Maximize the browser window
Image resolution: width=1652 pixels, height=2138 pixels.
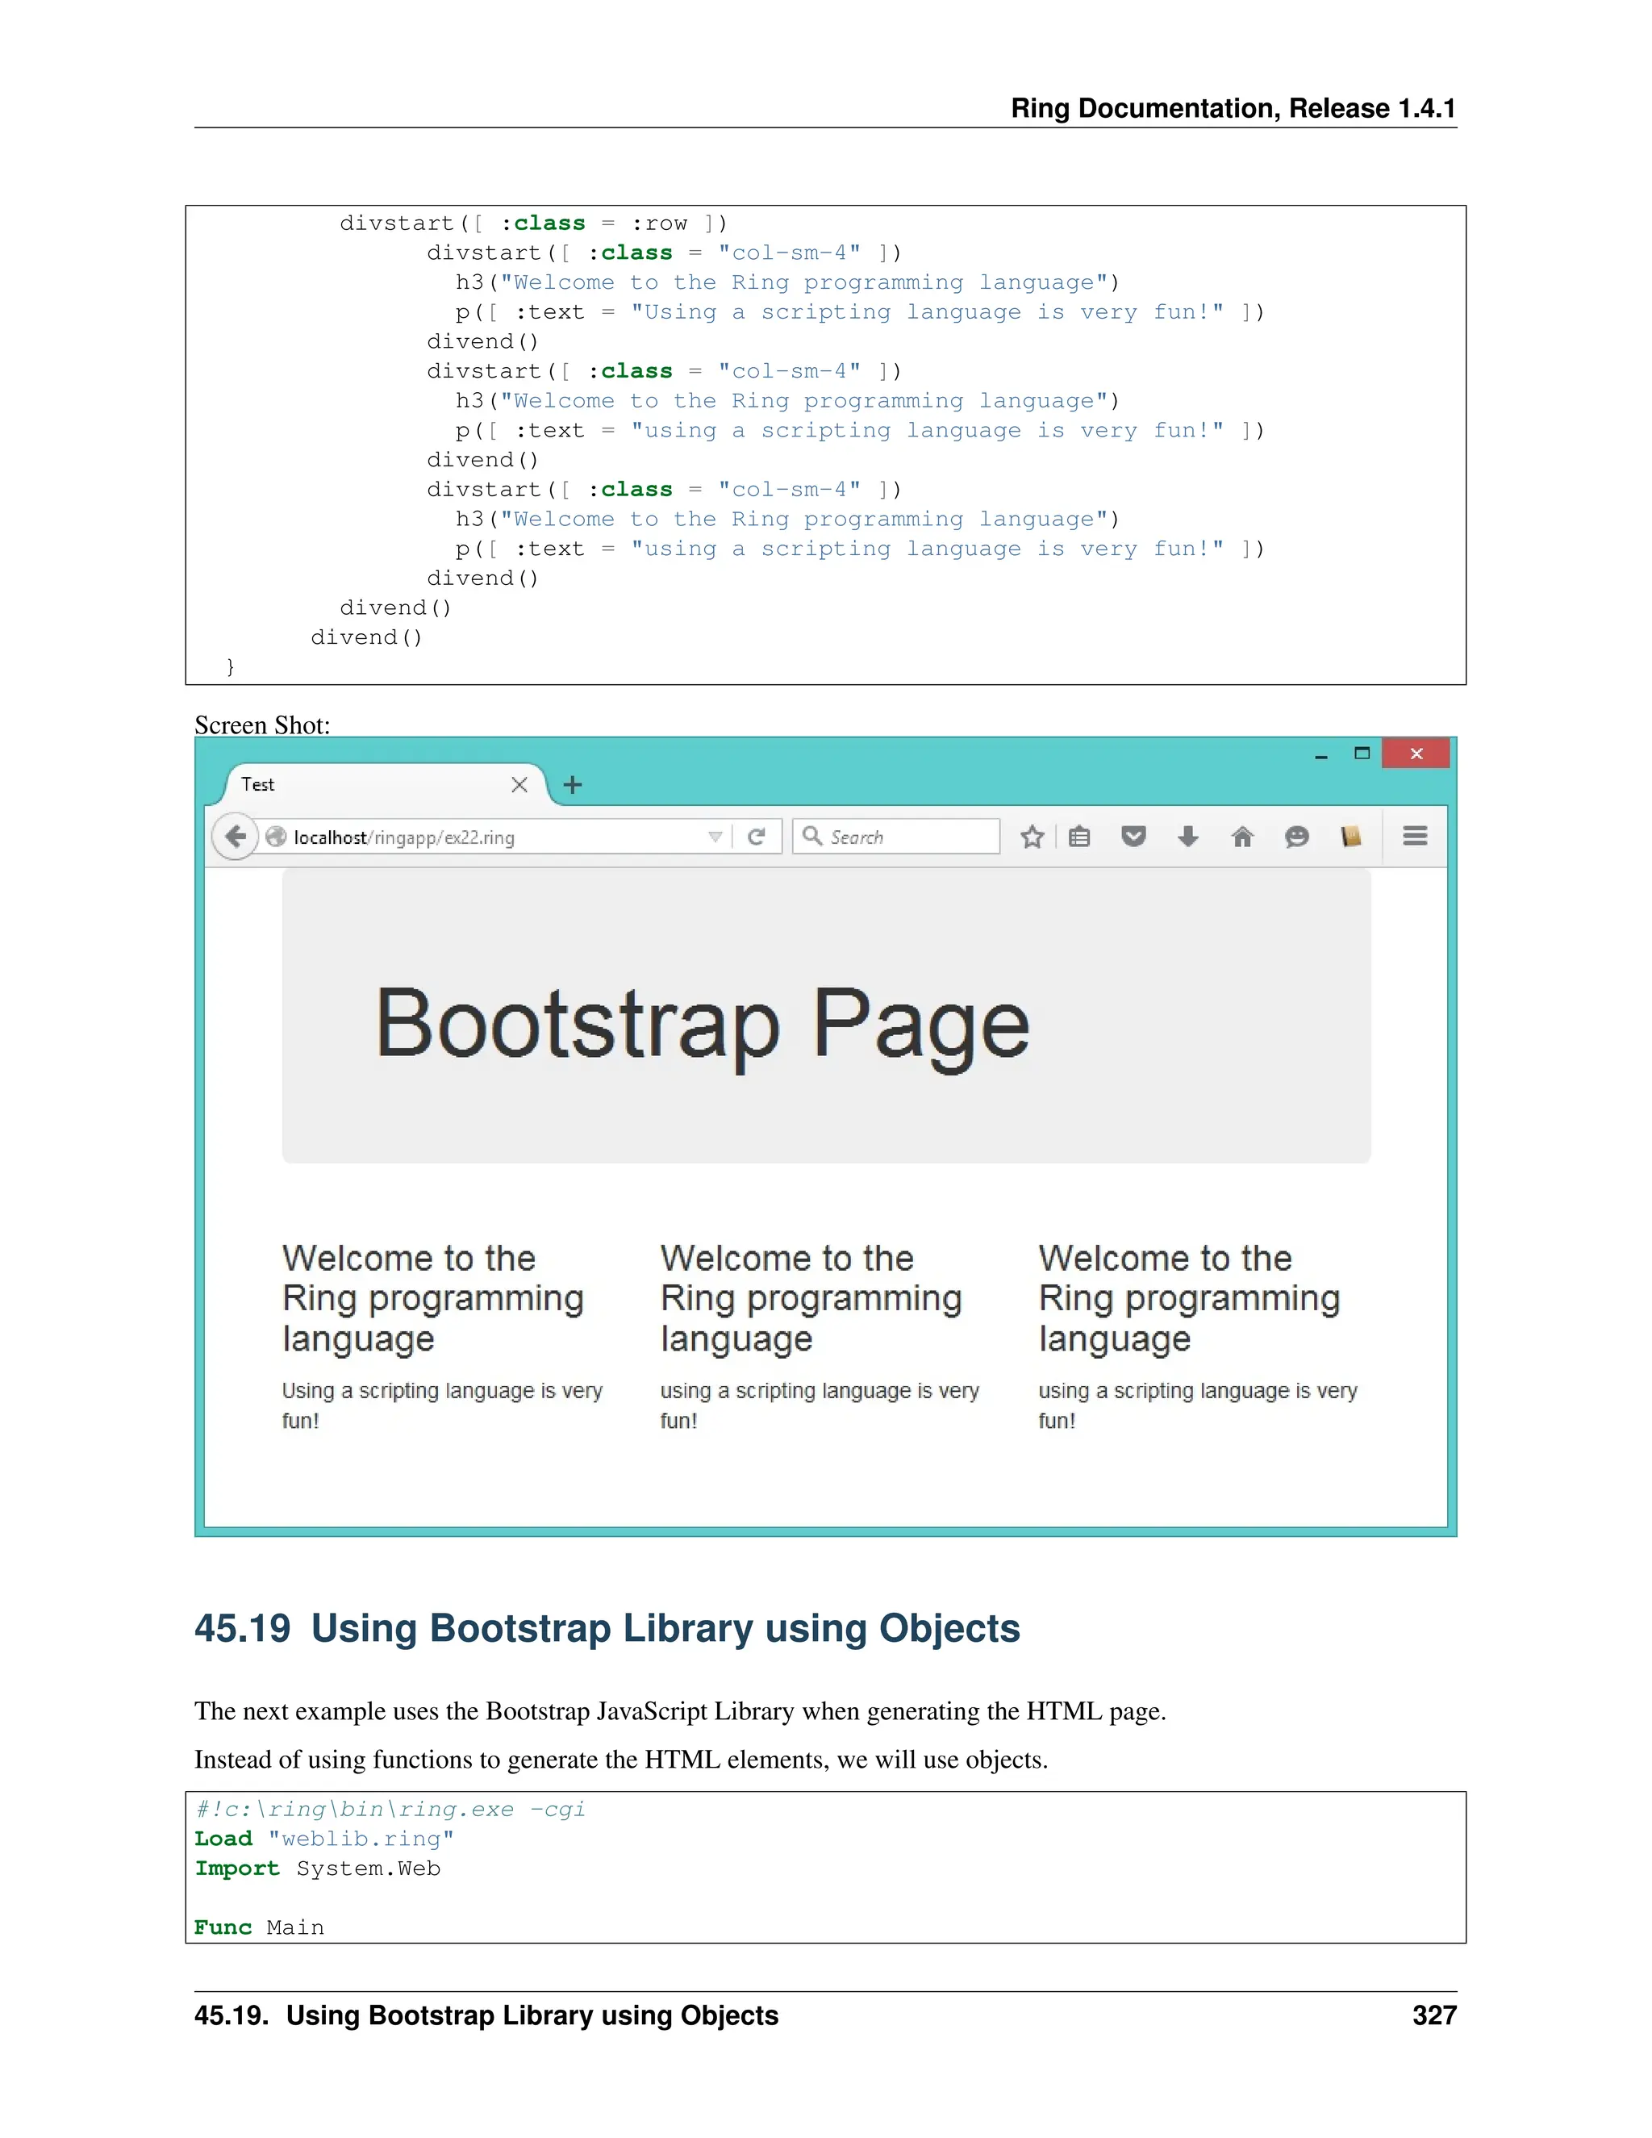1362,753
